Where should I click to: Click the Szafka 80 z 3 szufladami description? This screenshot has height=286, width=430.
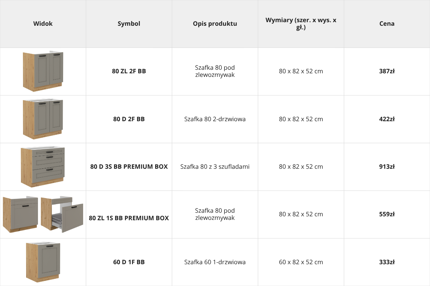click(x=215, y=167)
